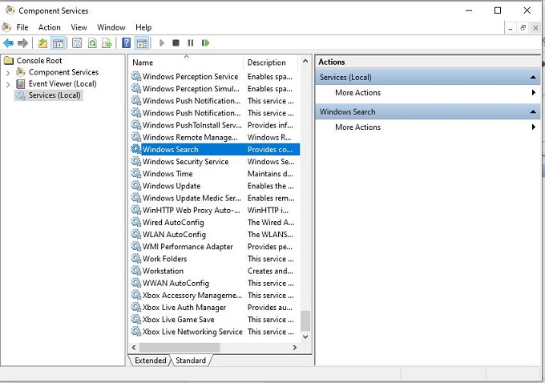
Task: Select WinHTTP Web Proxy Auto row
Action: pyautogui.click(x=215, y=210)
